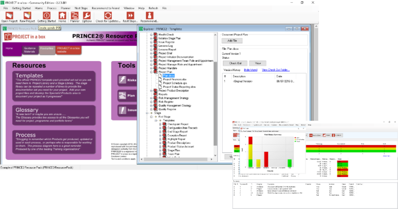Open the PROJECT in a box website tab
This screenshot has width=398, height=209.
point(68,50)
